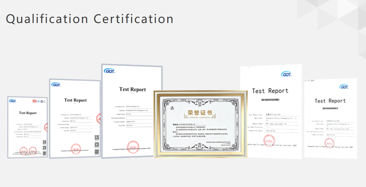Open the RPET Tray test report certificate

(x=75, y=118)
